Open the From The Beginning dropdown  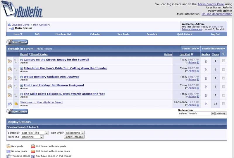(x=32, y=137)
